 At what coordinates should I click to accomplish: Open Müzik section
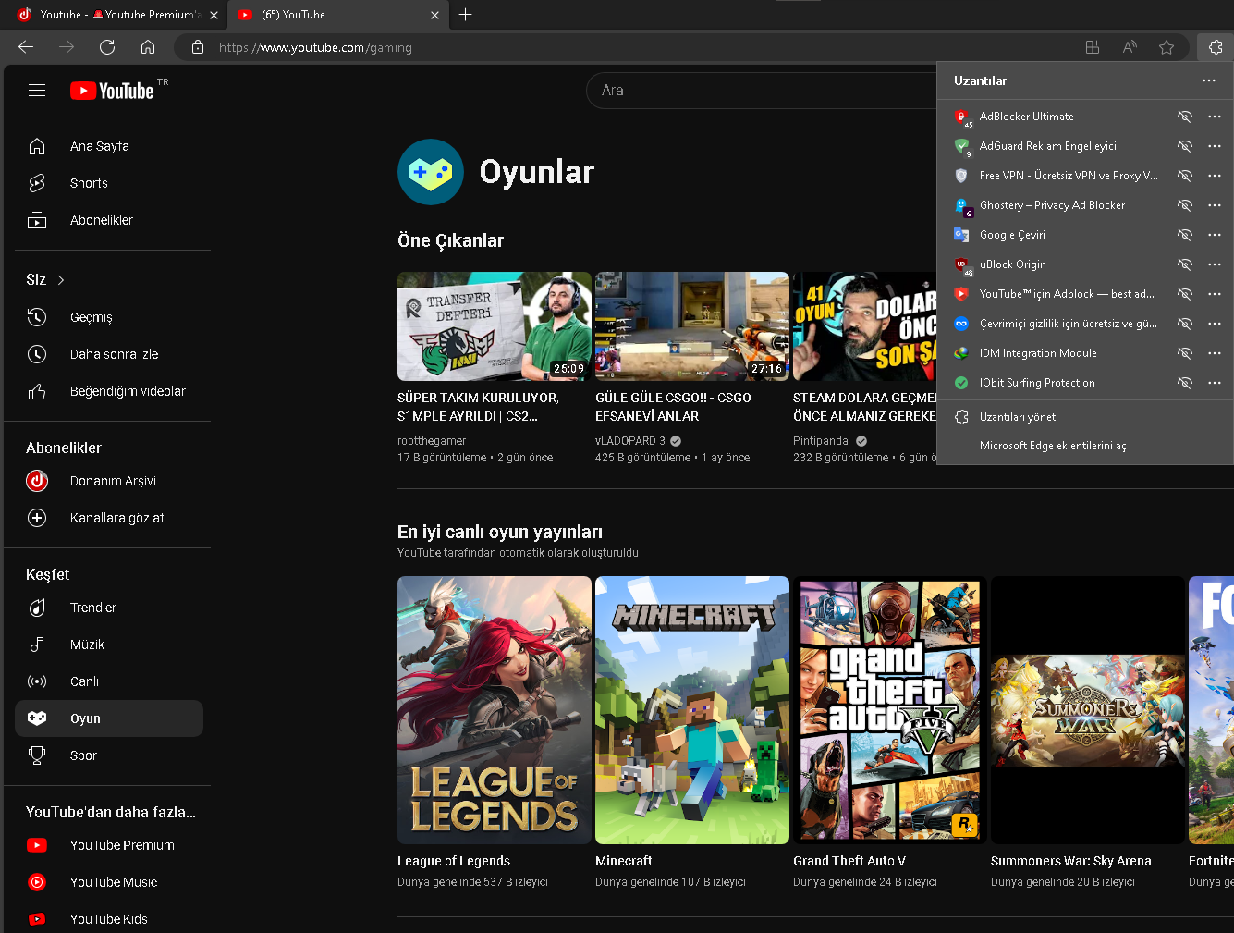point(109,645)
